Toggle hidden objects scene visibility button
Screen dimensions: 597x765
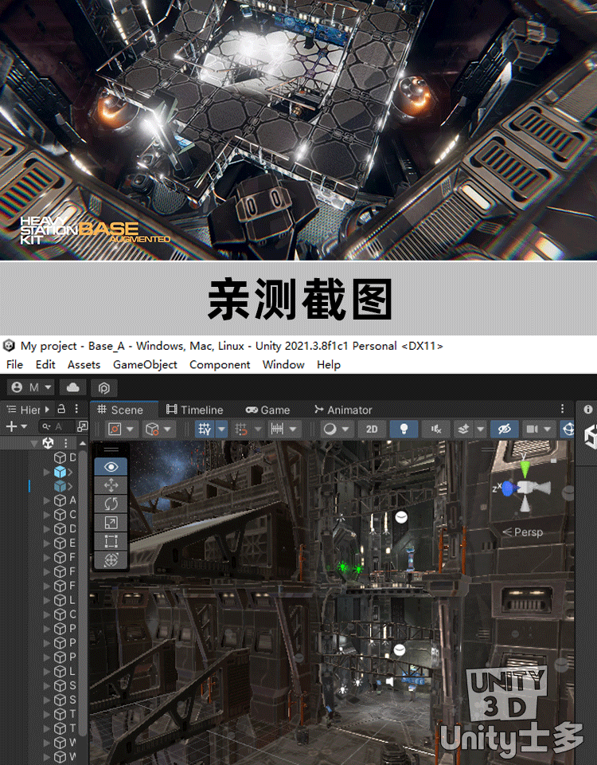tap(503, 429)
